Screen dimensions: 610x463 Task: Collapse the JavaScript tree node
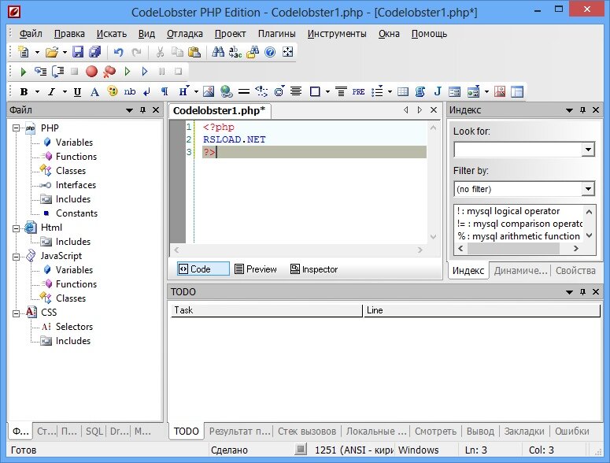[16, 257]
